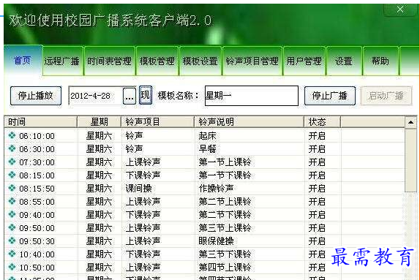Image resolution: width=420 pixels, height=280 pixels.
Task: Click 早餐 in the 铃声说明 column
Action: (207, 149)
